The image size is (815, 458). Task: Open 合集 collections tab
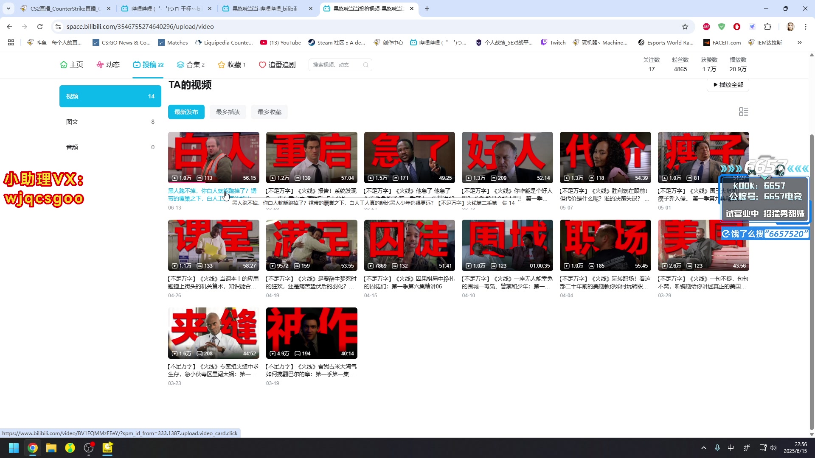pyautogui.click(x=190, y=64)
